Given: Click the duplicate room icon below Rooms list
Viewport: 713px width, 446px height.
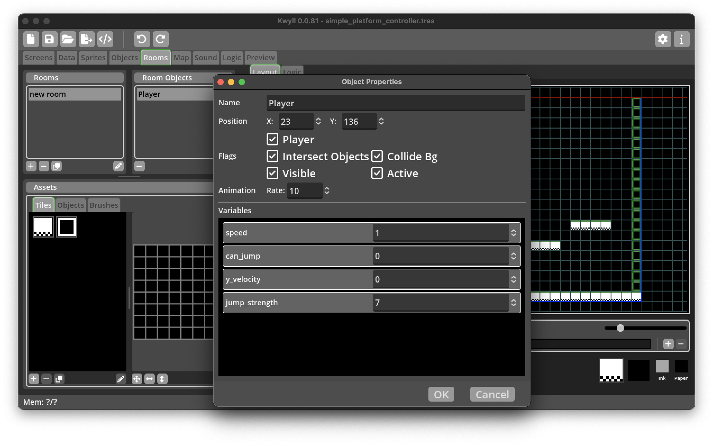Looking at the screenshot, I should (x=56, y=166).
